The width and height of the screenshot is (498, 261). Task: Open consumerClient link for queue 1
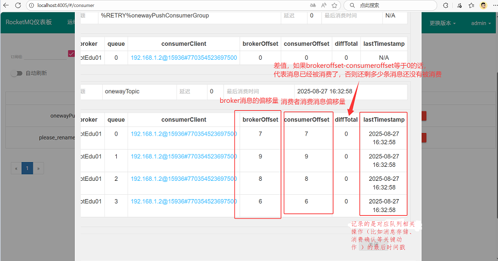pyautogui.click(x=184, y=156)
